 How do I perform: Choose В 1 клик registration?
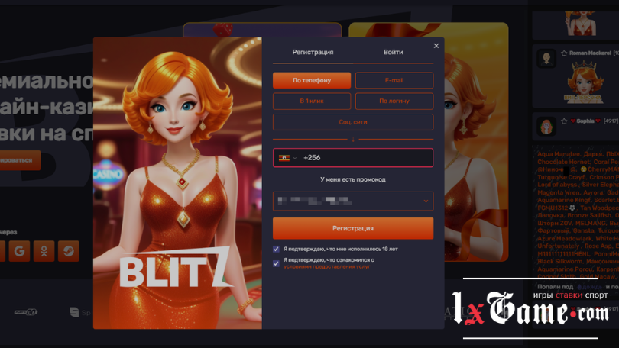pyautogui.click(x=312, y=101)
